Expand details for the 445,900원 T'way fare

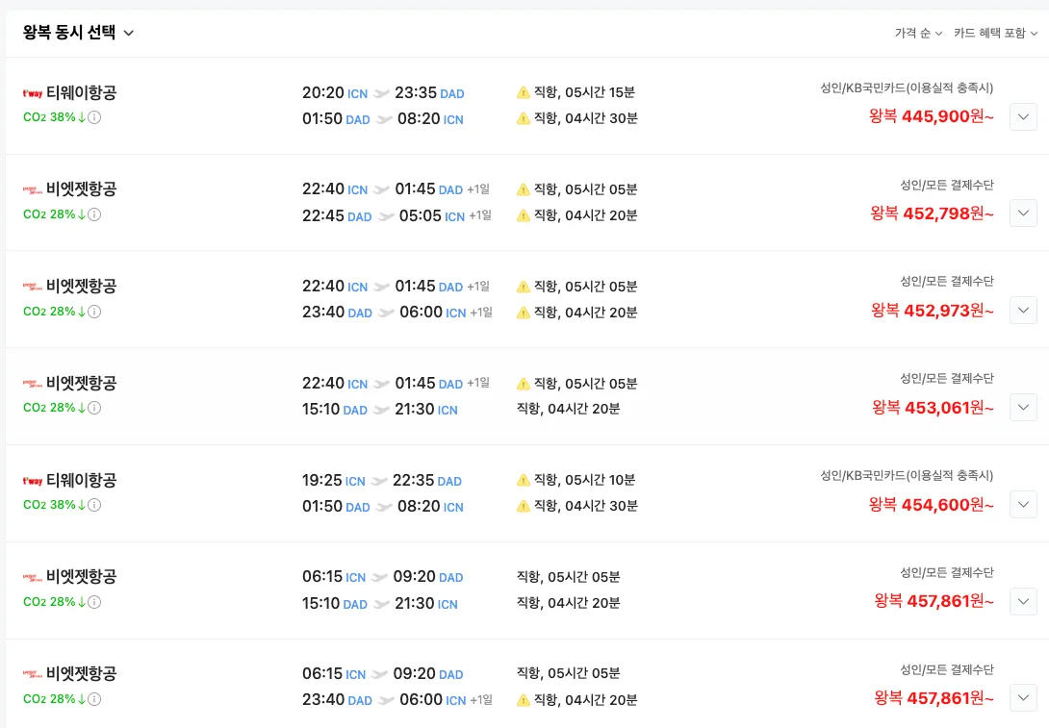(x=1023, y=116)
